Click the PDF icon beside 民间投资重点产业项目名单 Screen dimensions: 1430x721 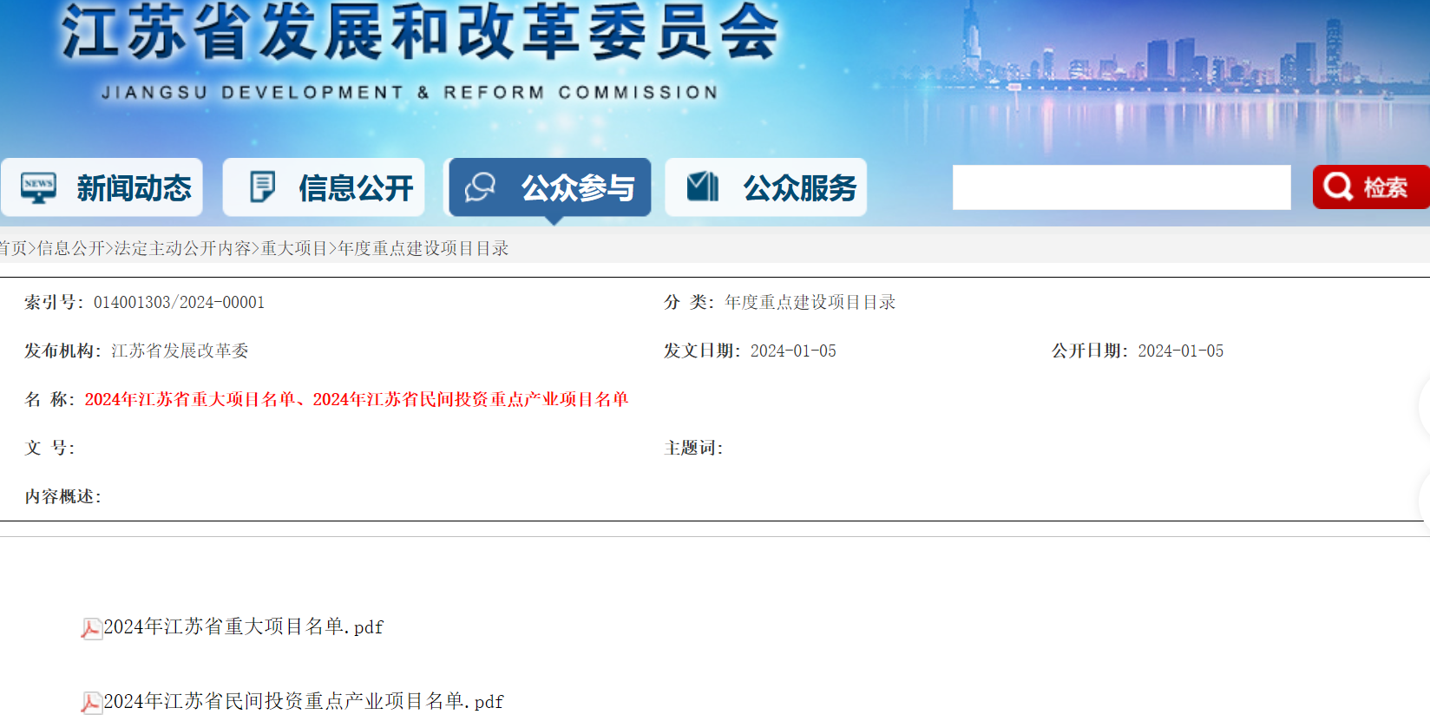tap(91, 703)
